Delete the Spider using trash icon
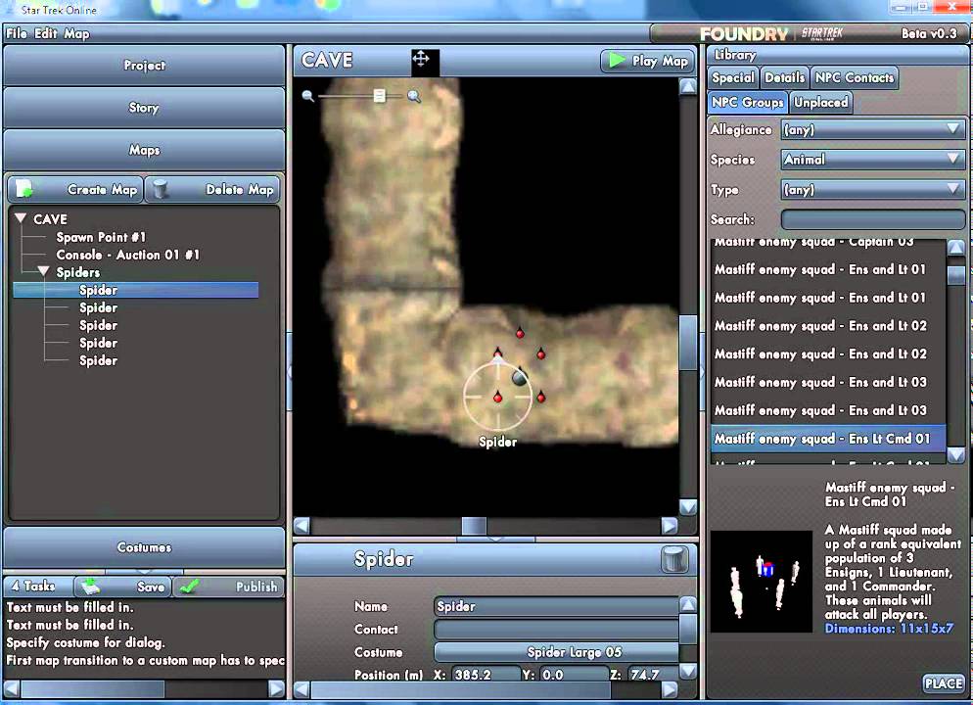 (x=674, y=559)
